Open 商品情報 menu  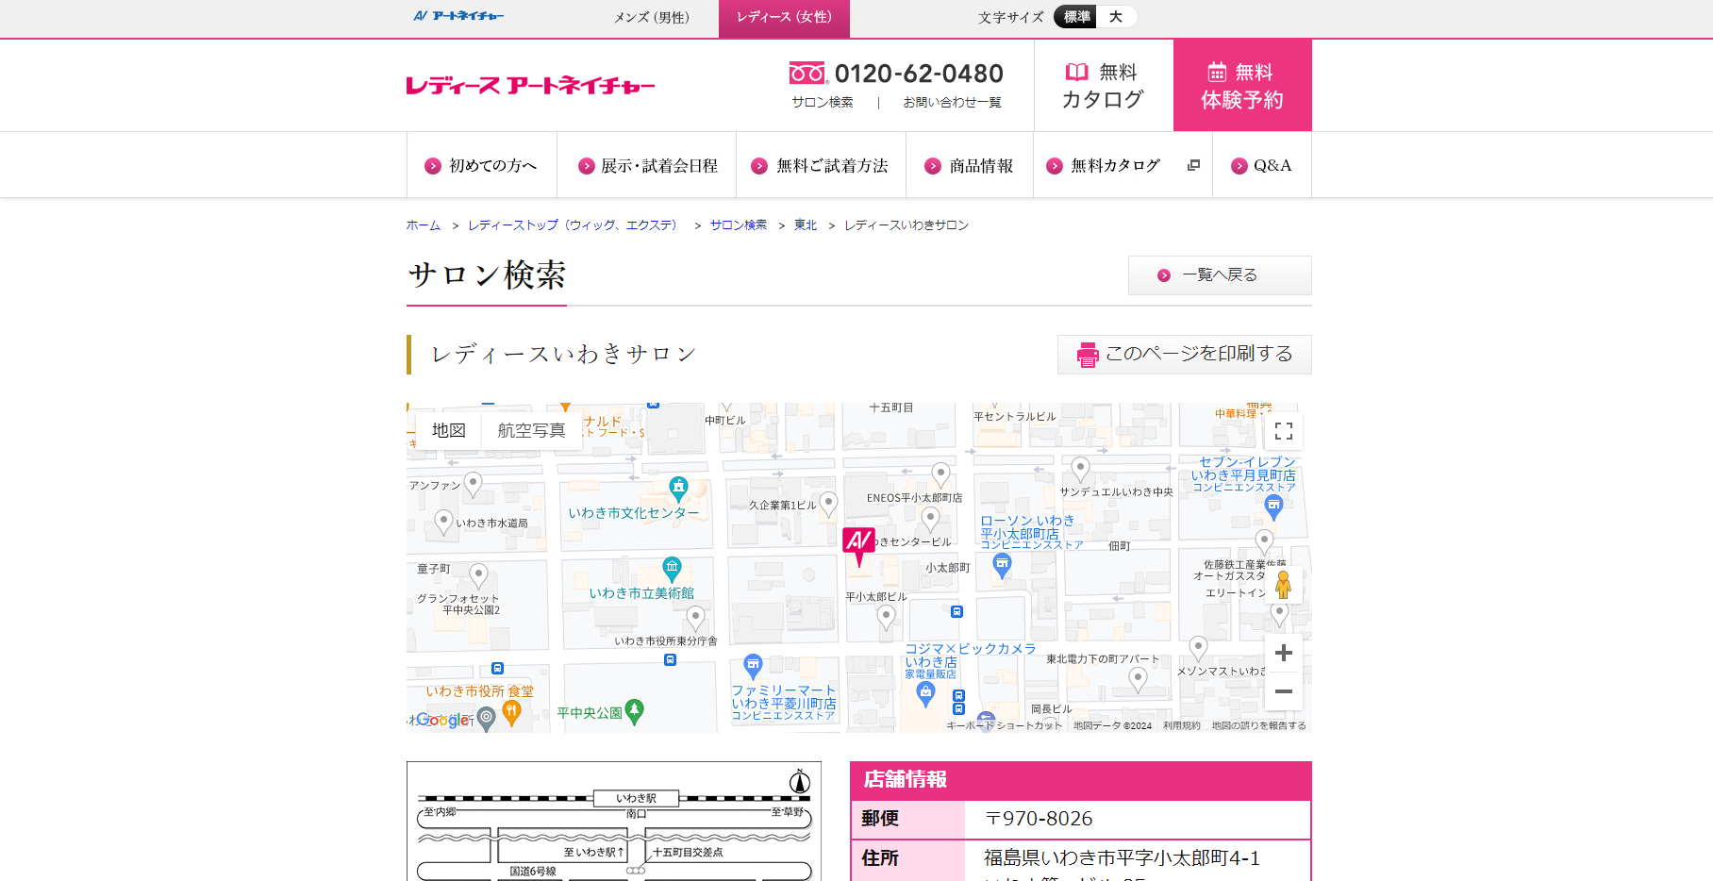point(970,165)
